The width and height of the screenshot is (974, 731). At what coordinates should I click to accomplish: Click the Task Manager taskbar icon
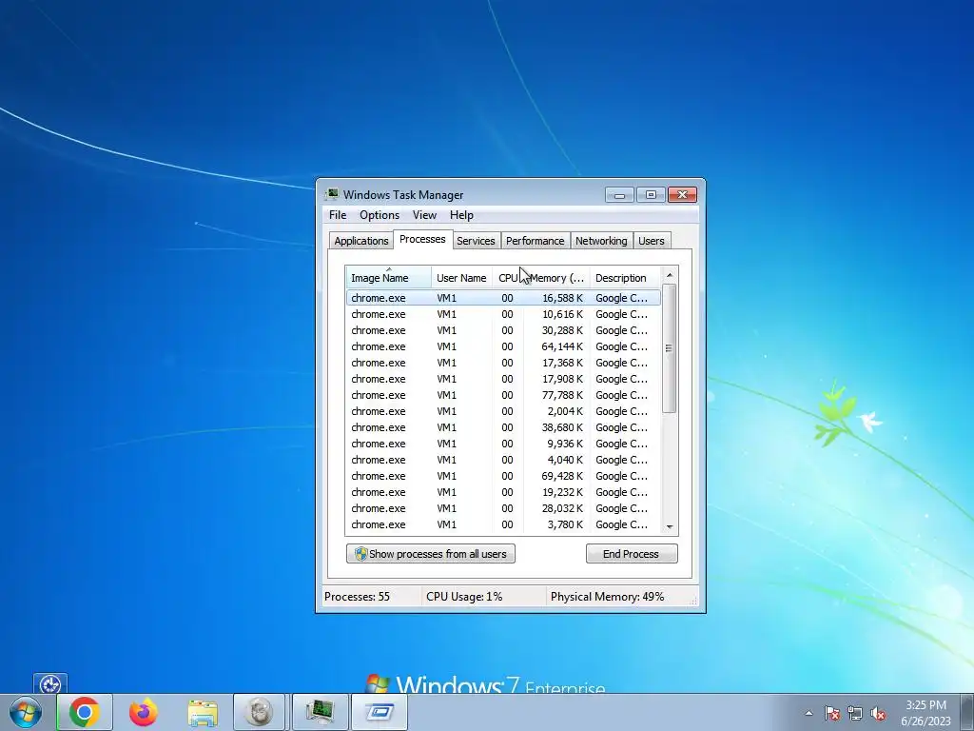pyautogui.click(x=320, y=712)
